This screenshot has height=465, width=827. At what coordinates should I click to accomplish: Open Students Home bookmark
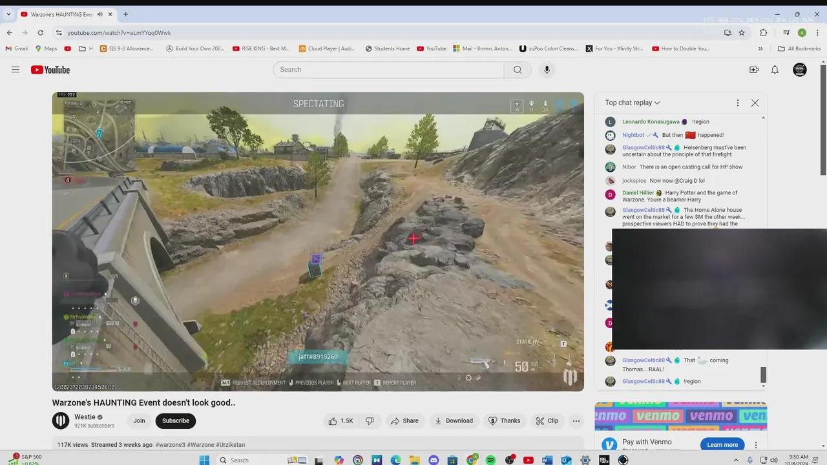pos(388,48)
